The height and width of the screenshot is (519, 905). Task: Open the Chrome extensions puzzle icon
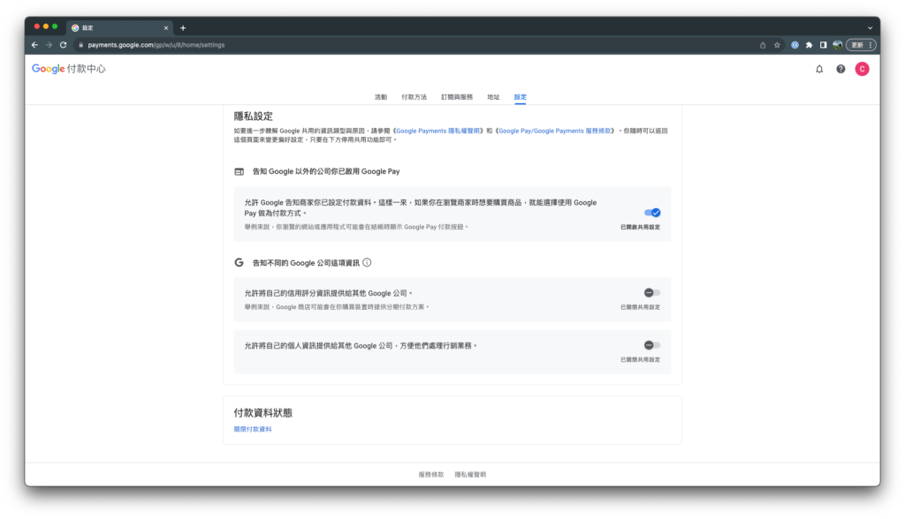[810, 45]
